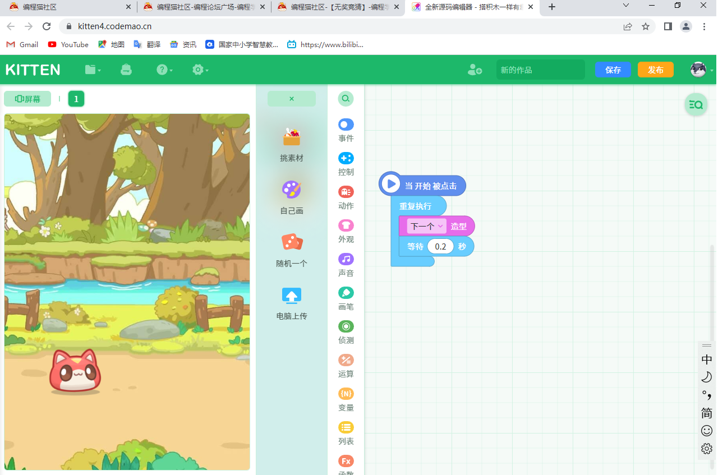Select the 事件 block category
This screenshot has height=475, width=718.
(346, 131)
